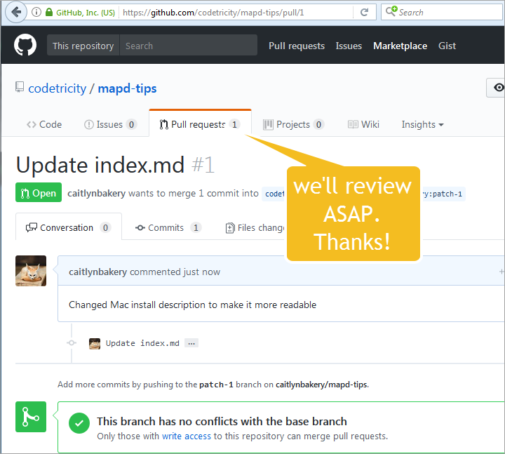Screen dimensions: 505x454
Task: Click the green Open status badge
Action: point(39,192)
